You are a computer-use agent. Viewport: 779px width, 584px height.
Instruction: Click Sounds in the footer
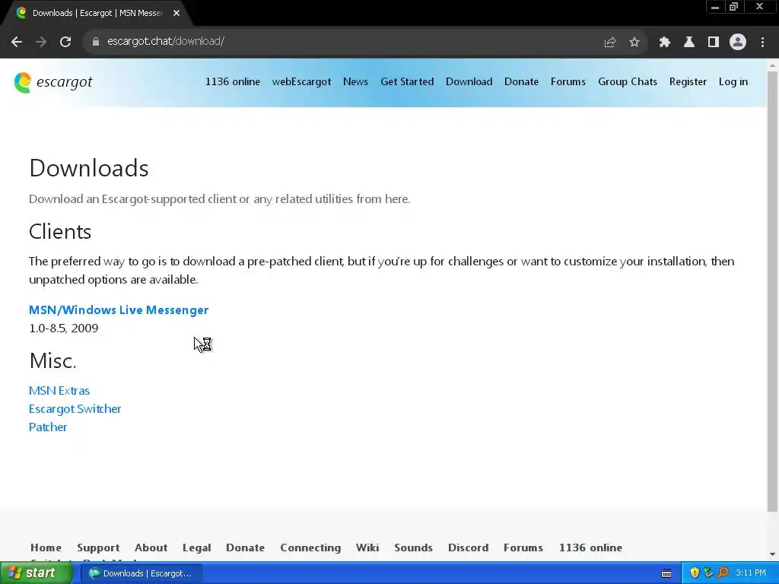coord(413,547)
